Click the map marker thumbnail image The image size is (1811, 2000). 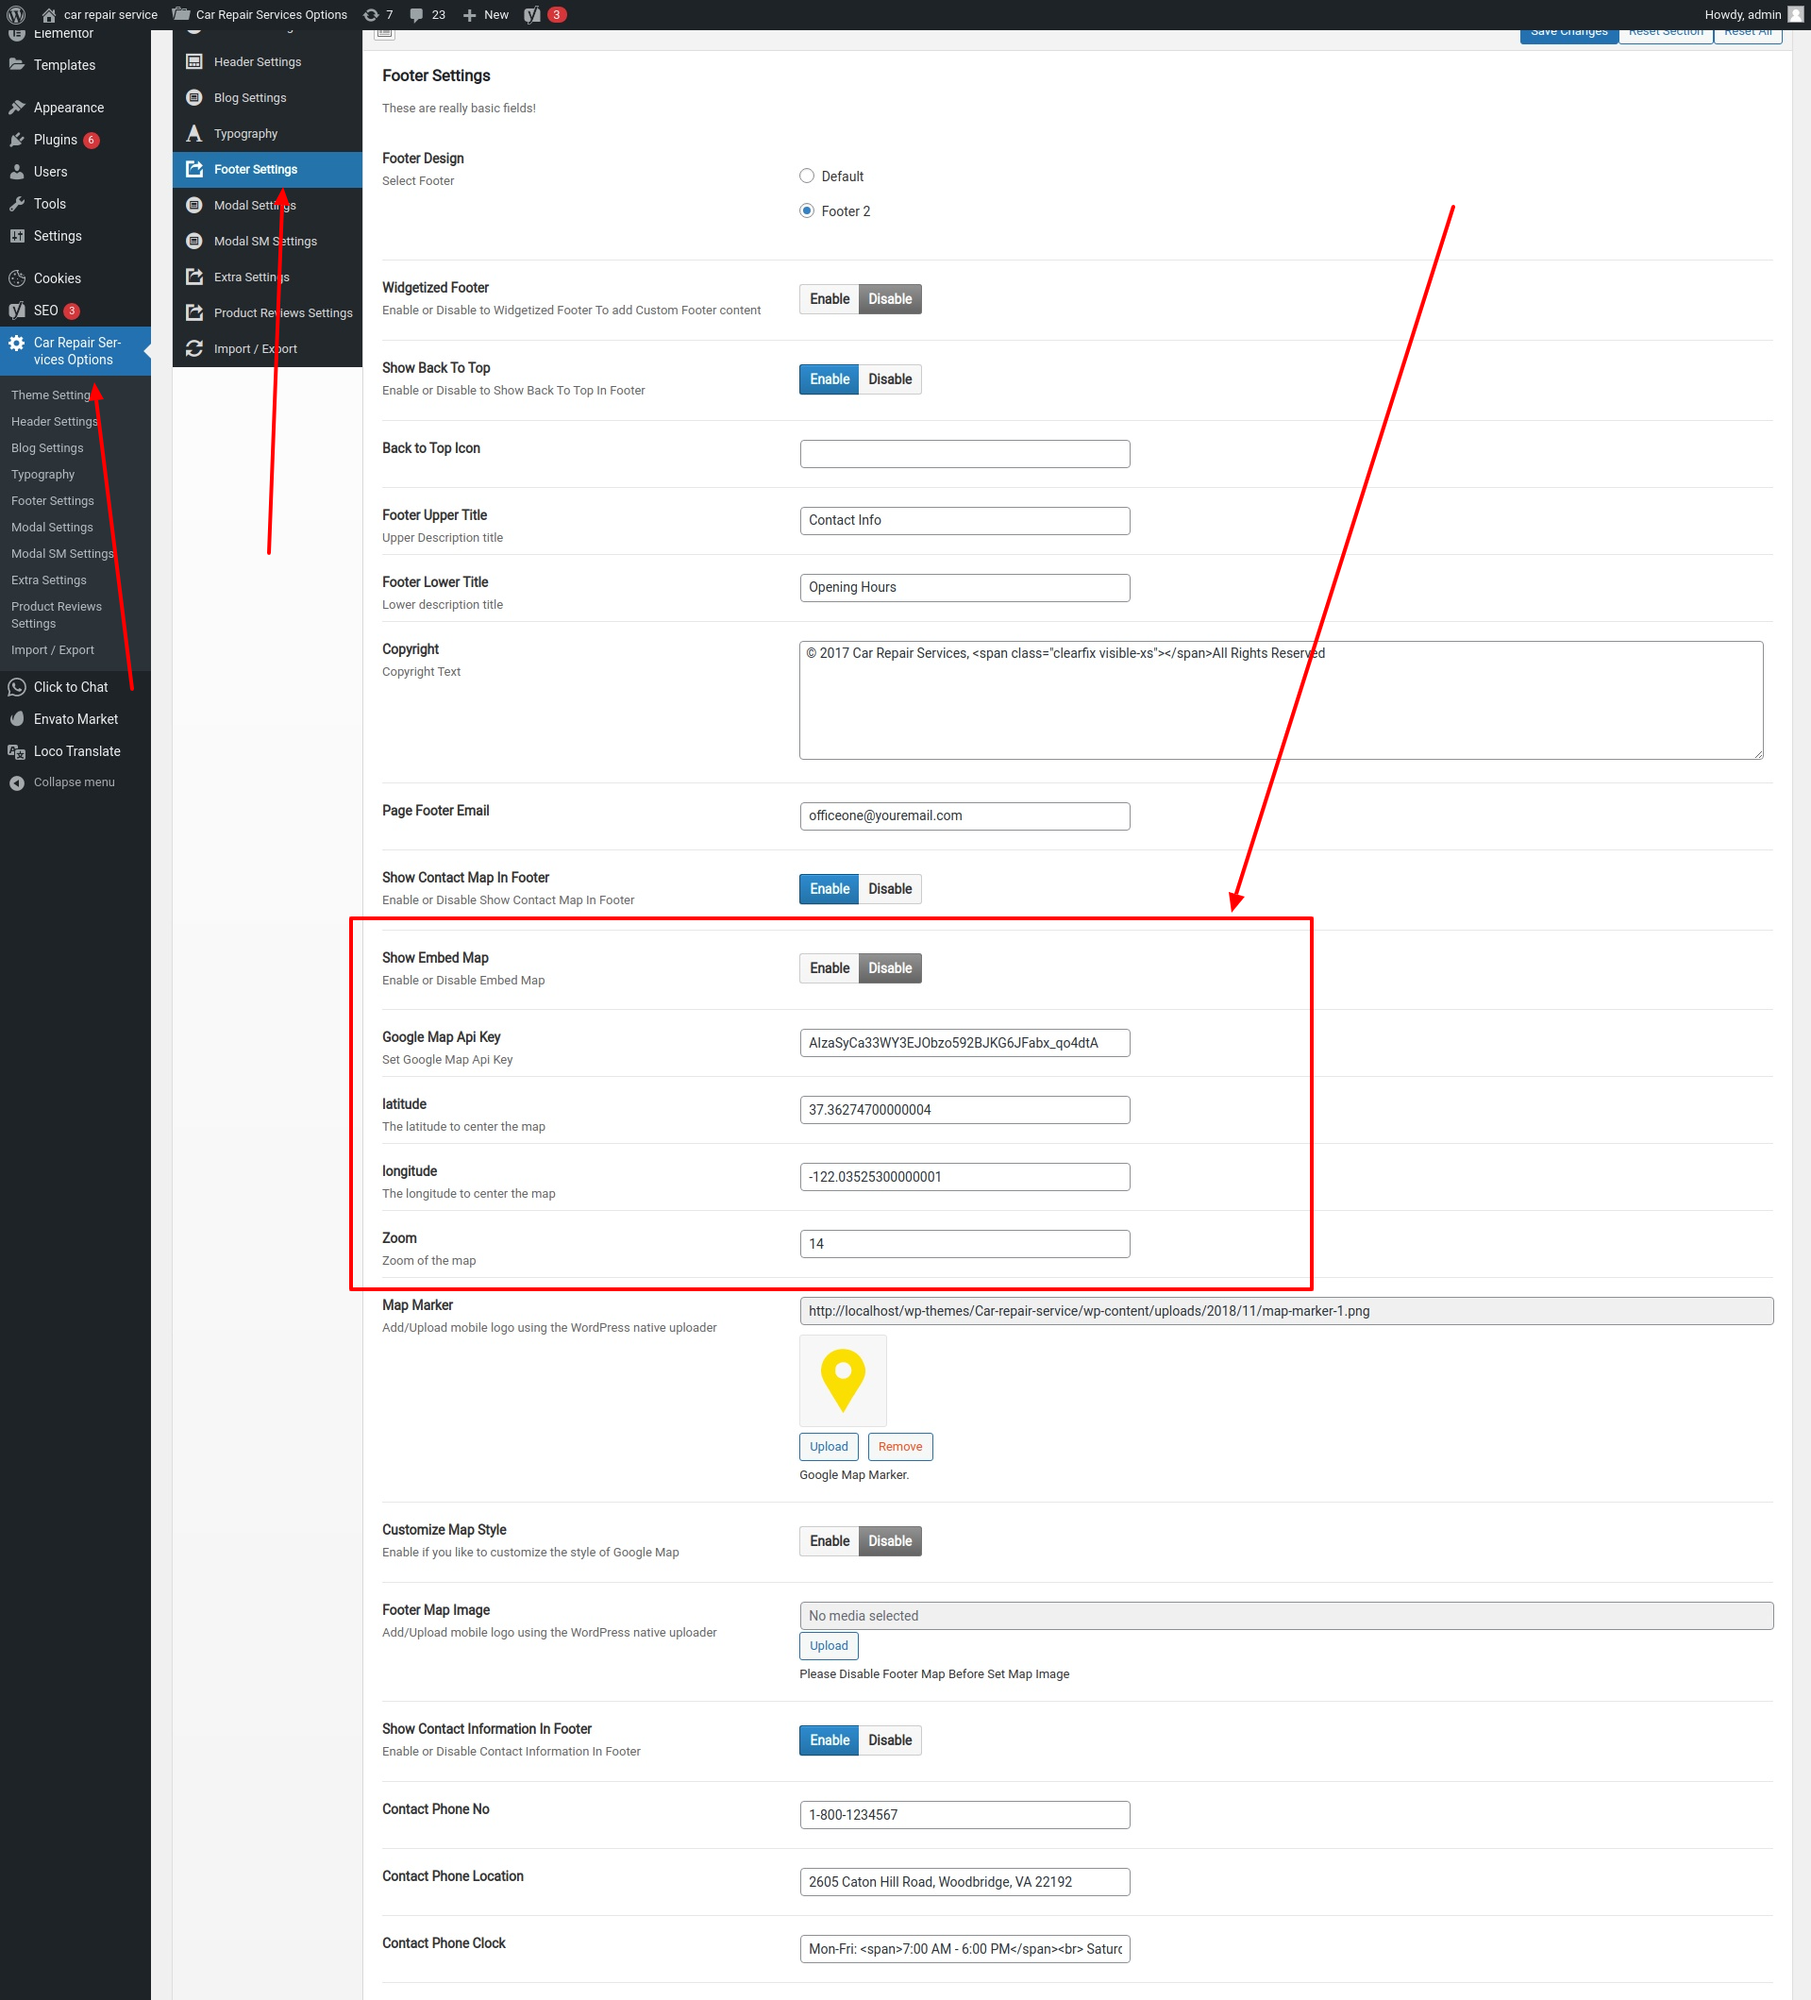click(x=842, y=1380)
